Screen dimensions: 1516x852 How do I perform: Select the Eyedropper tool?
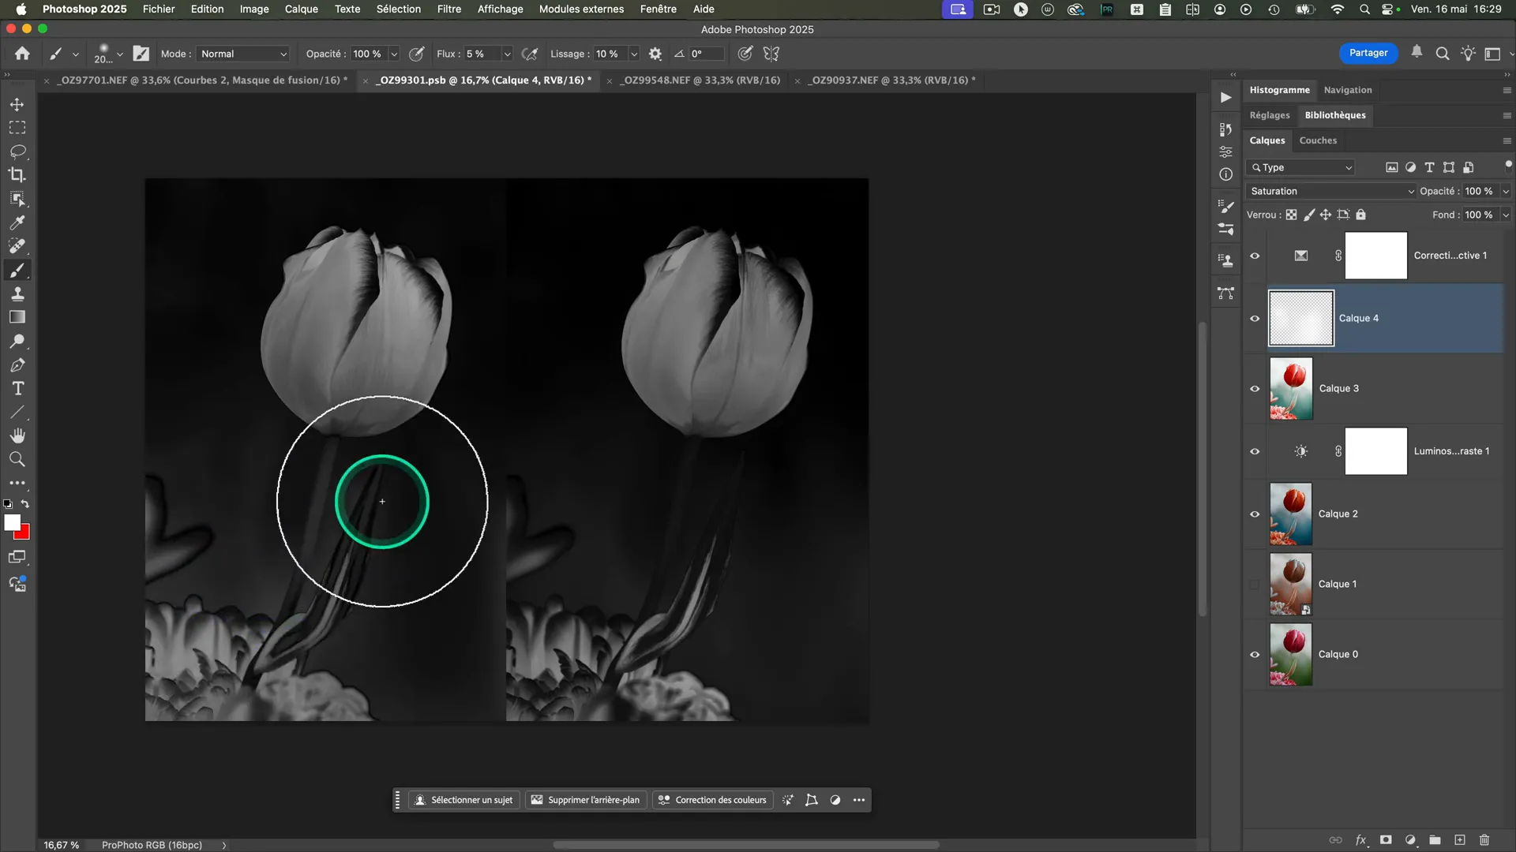point(17,222)
